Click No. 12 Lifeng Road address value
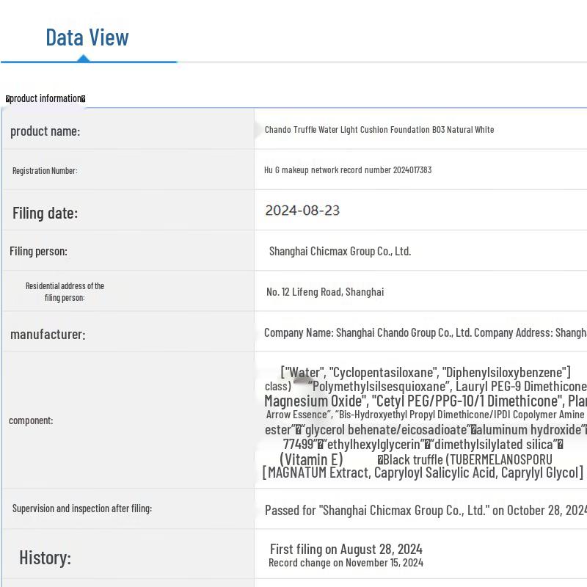The image size is (587, 587). (325, 292)
